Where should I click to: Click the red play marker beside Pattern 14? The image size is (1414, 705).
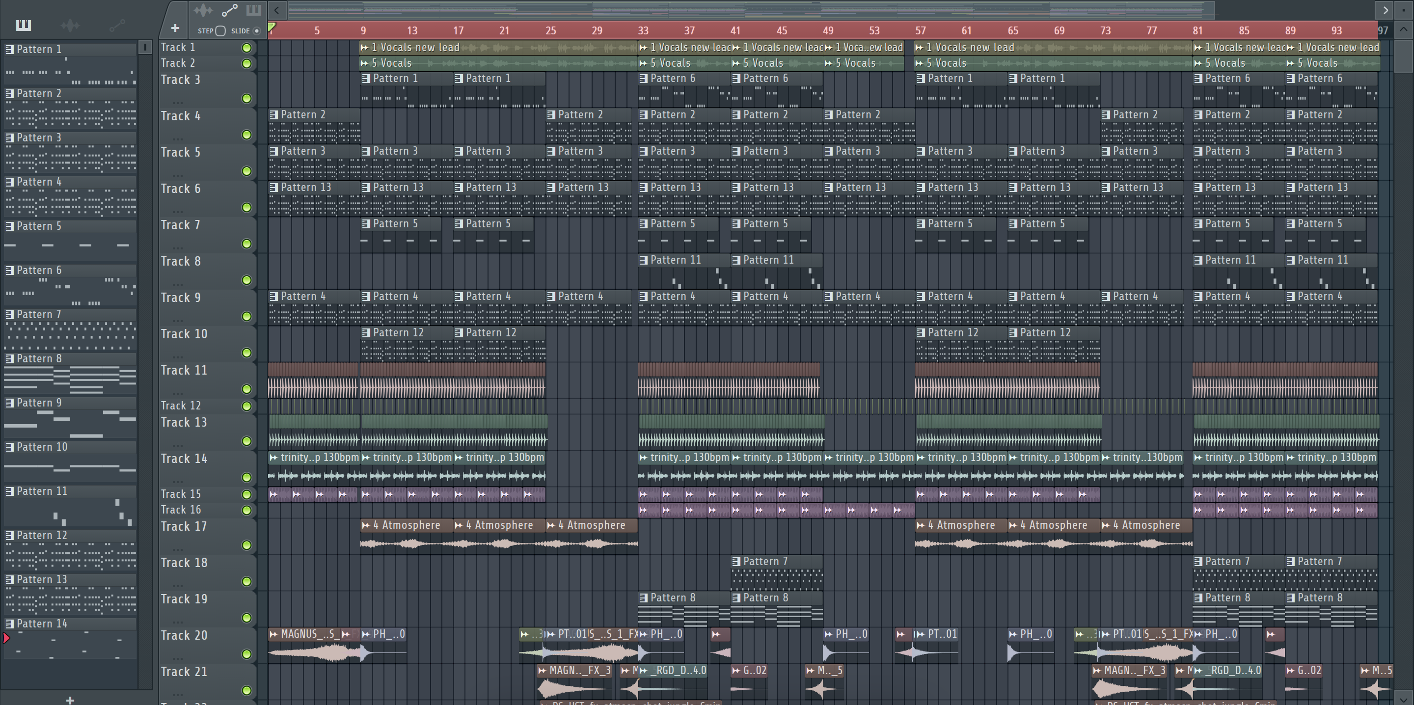tap(6, 638)
